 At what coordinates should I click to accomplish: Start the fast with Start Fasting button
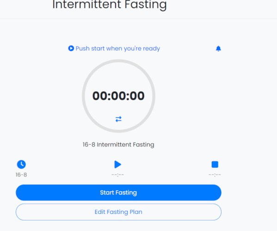click(118, 193)
